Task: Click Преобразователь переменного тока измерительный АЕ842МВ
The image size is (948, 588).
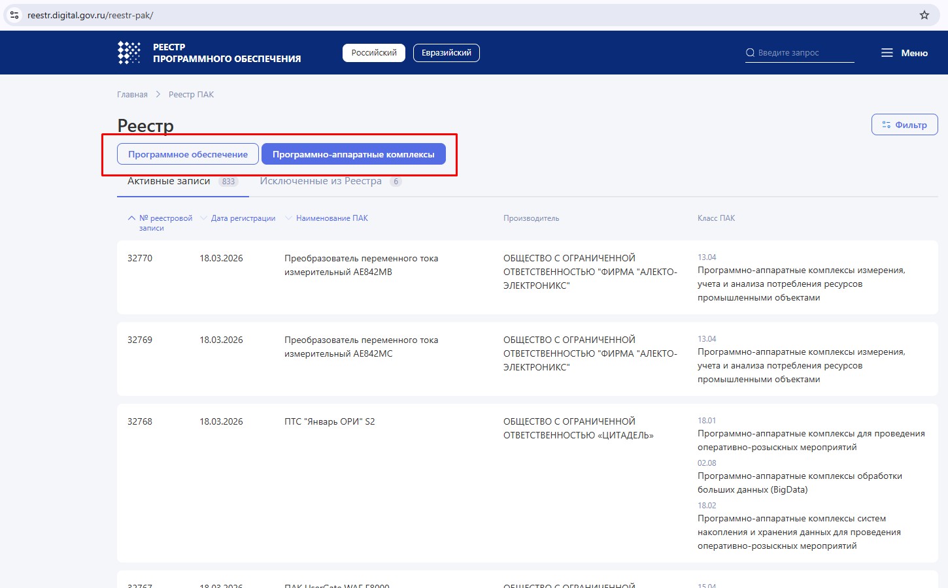Action: (362, 265)
